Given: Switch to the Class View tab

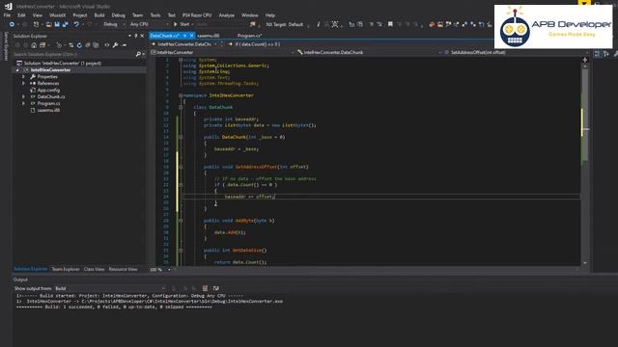Looking at the screenshot, I should pyautogui.click(x=95, y=270).
